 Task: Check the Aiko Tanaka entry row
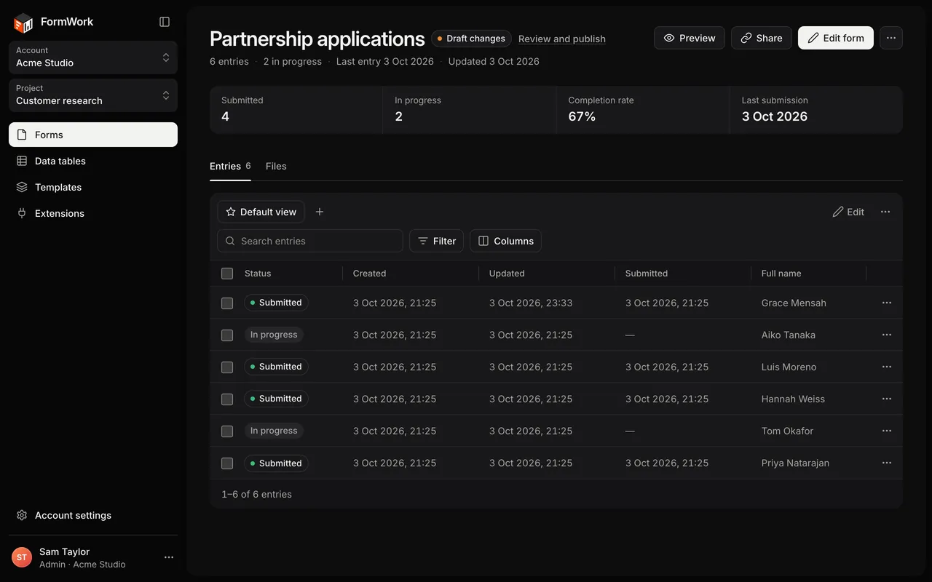click(227, 335)
